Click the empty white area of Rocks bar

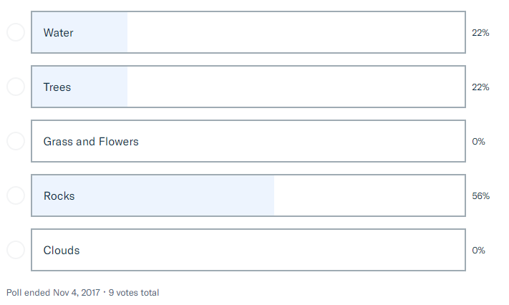click(x=369, y=196)
